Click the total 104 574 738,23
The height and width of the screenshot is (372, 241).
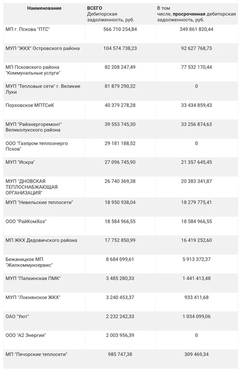(x=120, y=48)
